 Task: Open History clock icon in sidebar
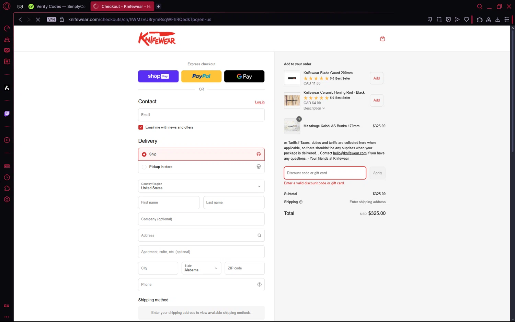click(7, 177)
